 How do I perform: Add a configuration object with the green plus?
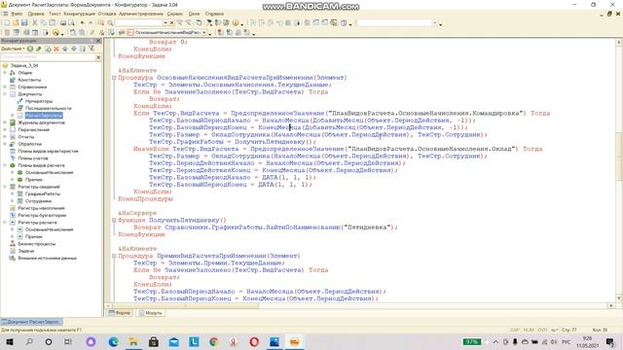click(30, 49)
